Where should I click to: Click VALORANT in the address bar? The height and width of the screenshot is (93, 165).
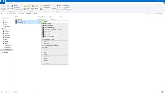click(x=29, y=14)
